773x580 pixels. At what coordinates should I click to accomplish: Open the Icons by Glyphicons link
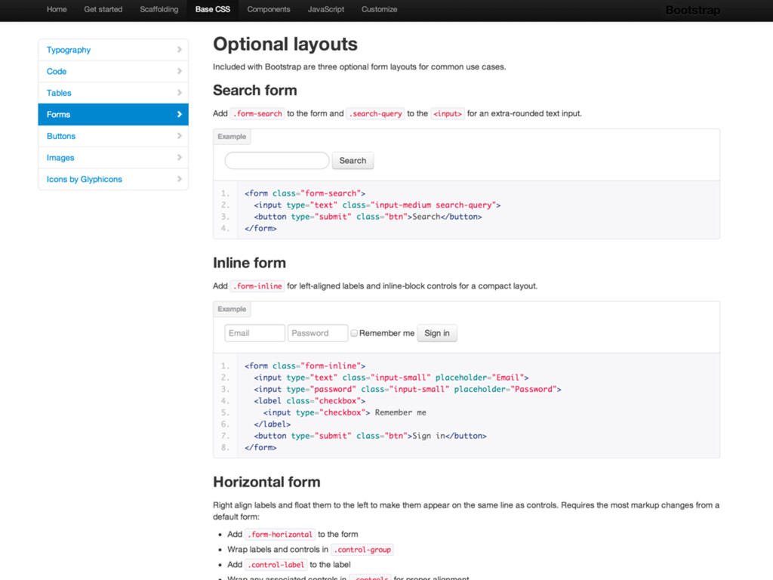[85, 179]
